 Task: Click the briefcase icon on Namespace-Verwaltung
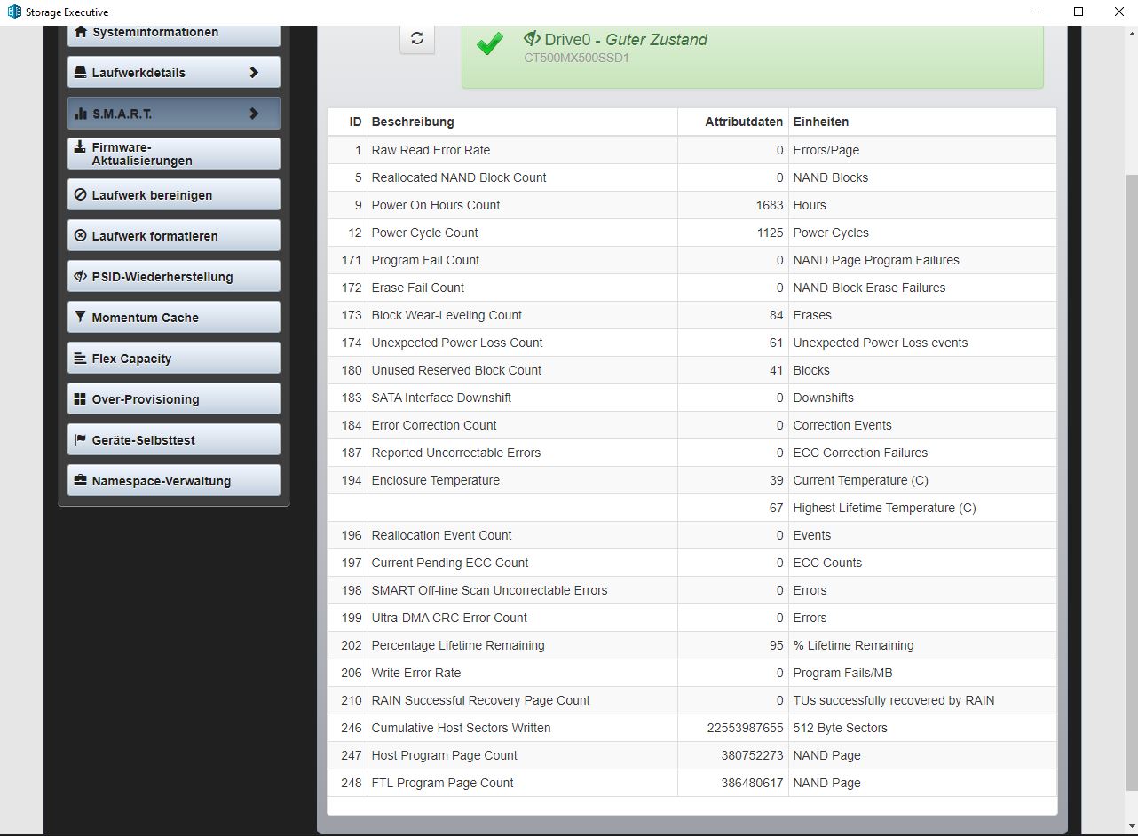[x=81, y=480]
